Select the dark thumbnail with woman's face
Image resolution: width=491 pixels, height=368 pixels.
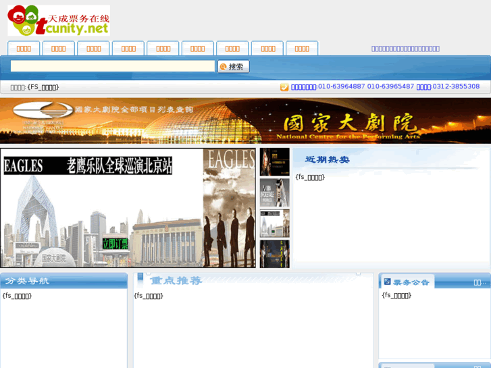[x=275, y=162]
